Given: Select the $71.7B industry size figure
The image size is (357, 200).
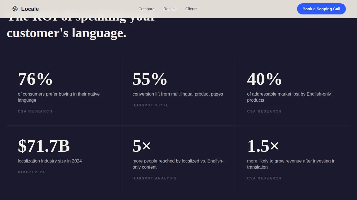Looking at the screenshot, I should 44,146.
